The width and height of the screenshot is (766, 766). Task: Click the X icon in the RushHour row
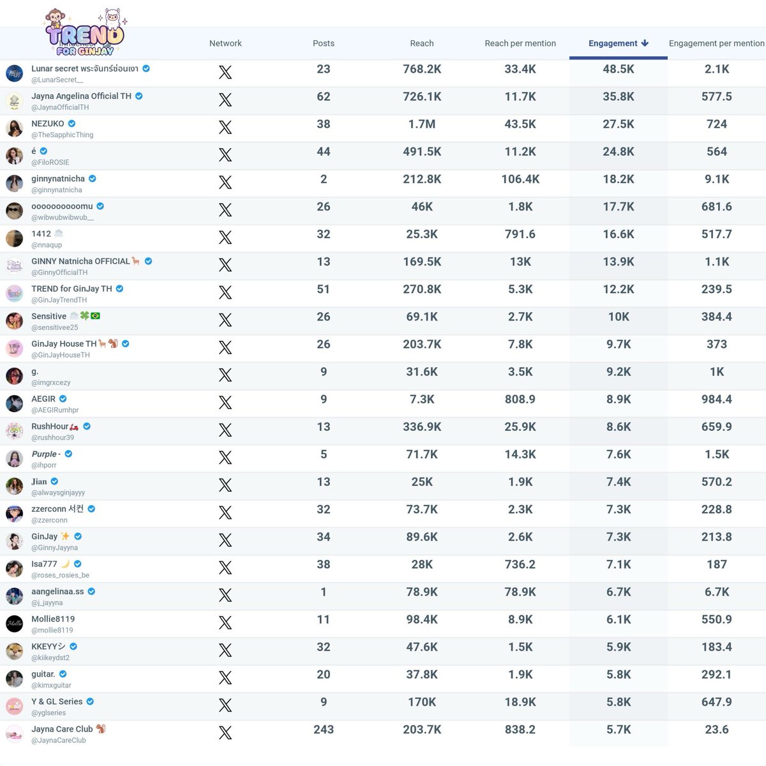225,430
